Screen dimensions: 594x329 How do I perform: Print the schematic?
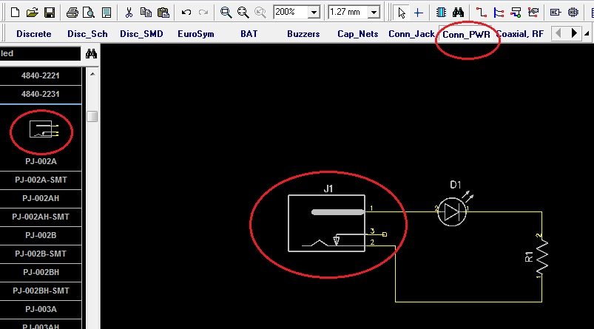72,13
